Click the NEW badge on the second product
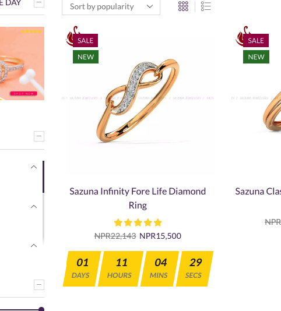The width and height of the screenshot is (281, 311). (256, 57)
